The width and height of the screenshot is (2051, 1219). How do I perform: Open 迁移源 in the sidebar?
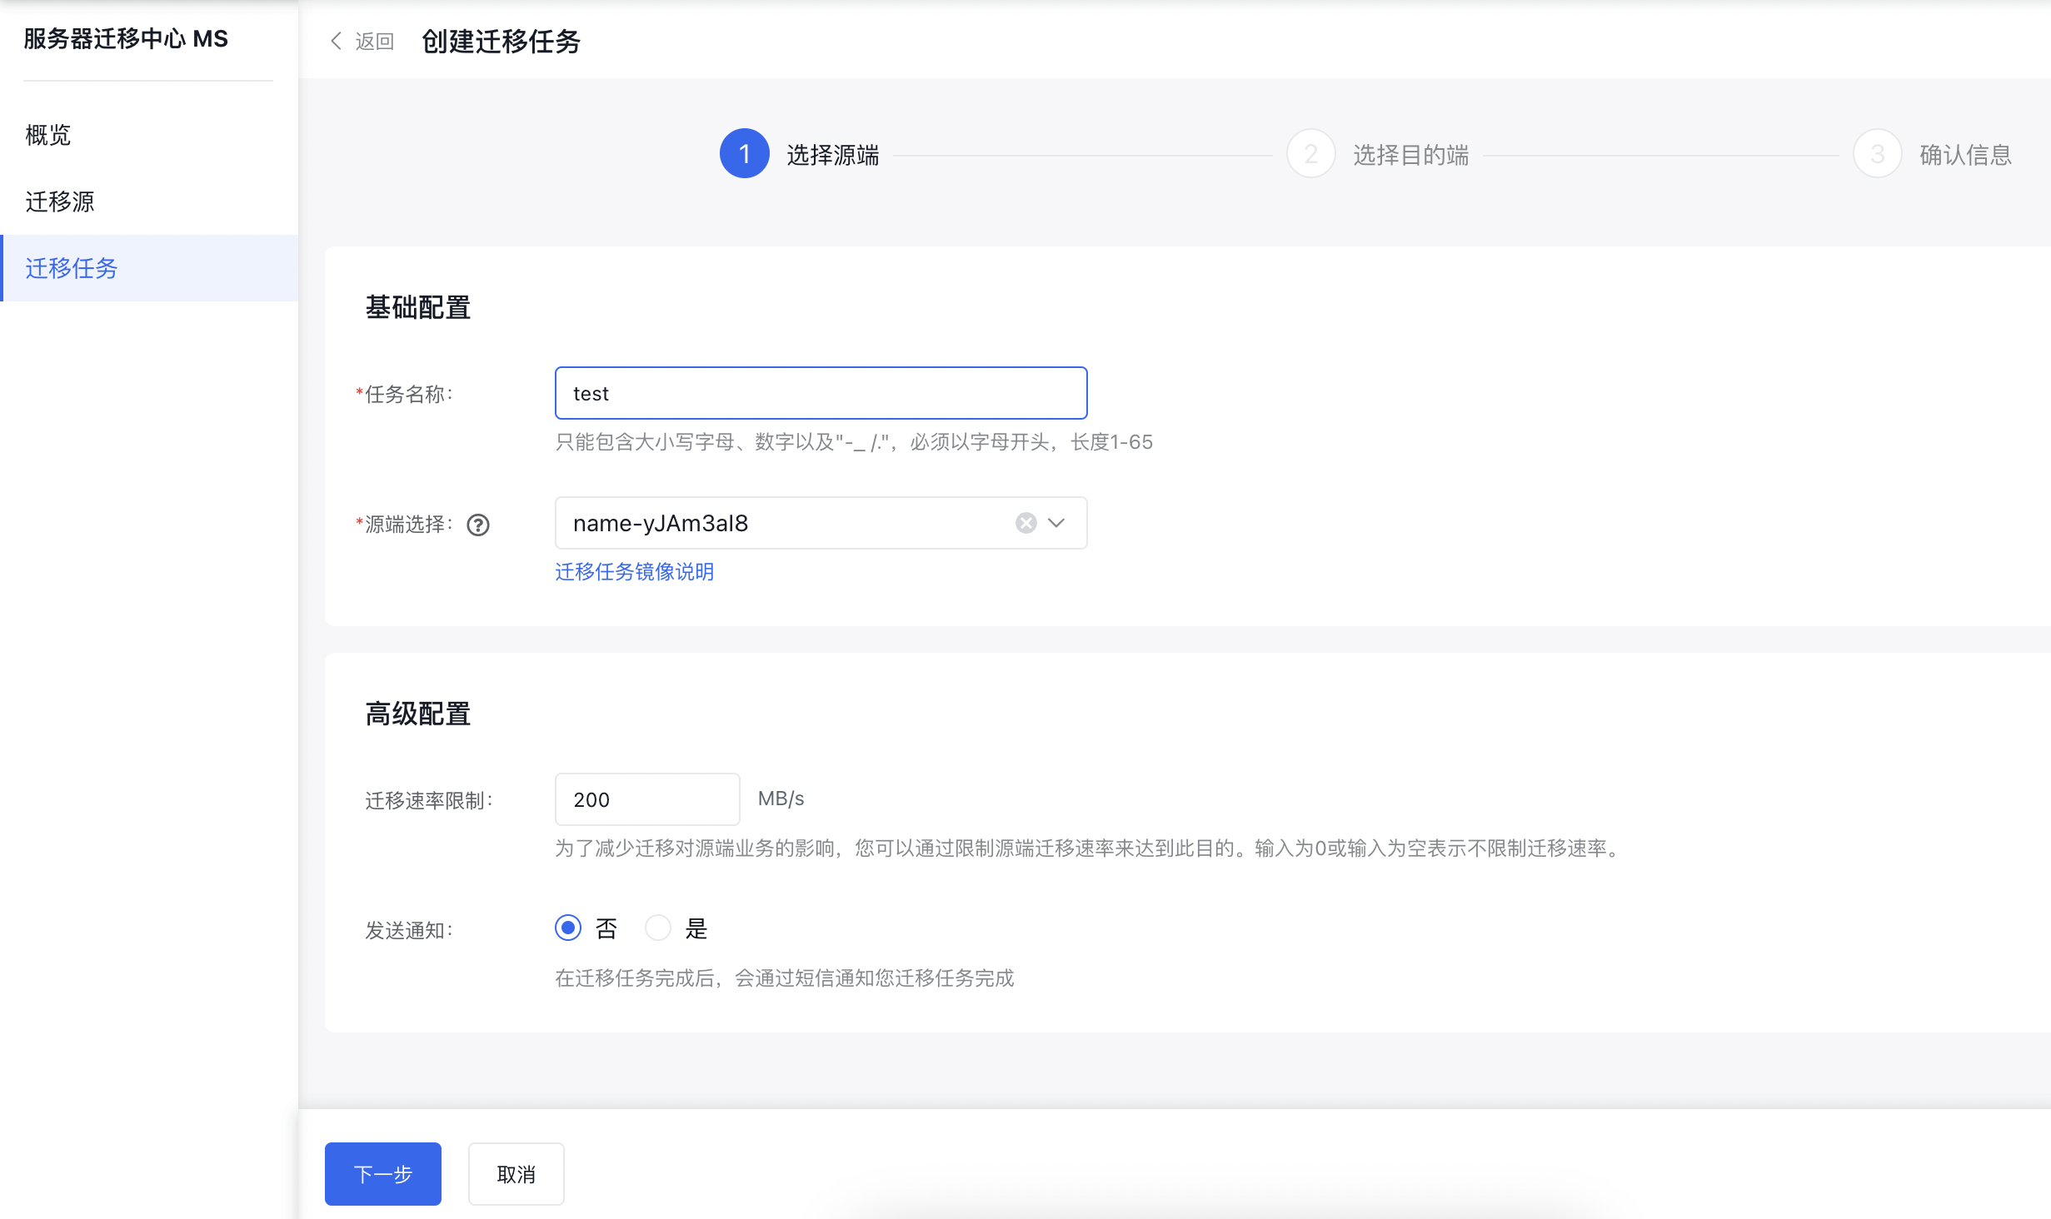[x=149, y=202]
